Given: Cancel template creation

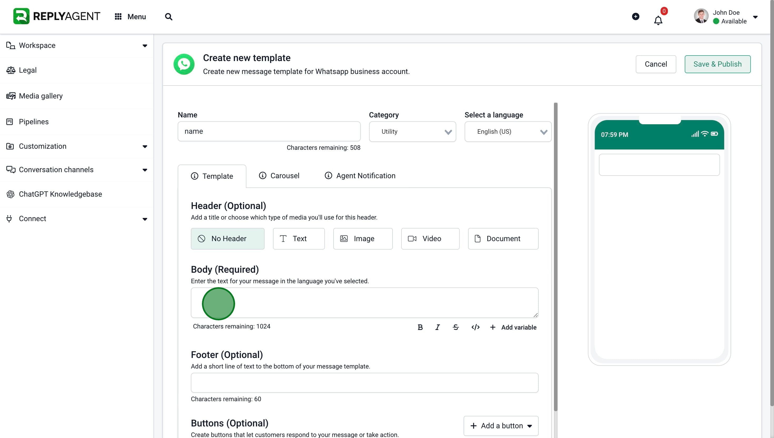Looking at the screenshot, I should [x=656, y=64].
